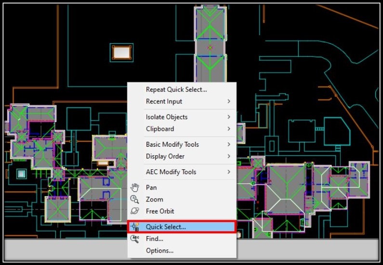Select Pan from the context menu
The width and height of the screenshot is (383, 265).
point(182,188)
